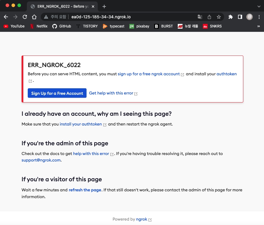Open the typecast bookmark
Screen dimensions: 264x225
click(114, 26)
